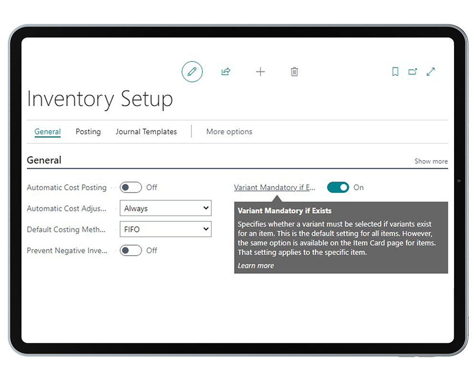The width and height of the screenshot is (476, 381).
Task: Click the pencil Edit icon
Action: pyautogui.click(x=192, y=72)
